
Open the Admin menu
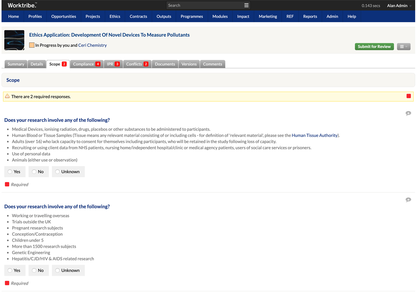pos(332,17)
